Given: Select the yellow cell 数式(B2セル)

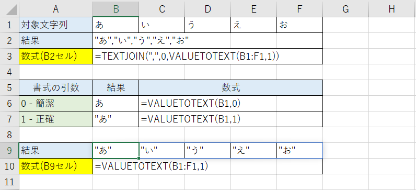Looking at the screenshot, I should pyautogui.click(x=56, y=57).
